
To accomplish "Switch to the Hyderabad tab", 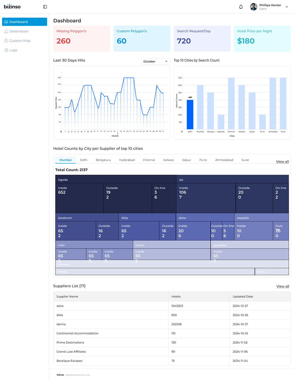I will [127, 160].
